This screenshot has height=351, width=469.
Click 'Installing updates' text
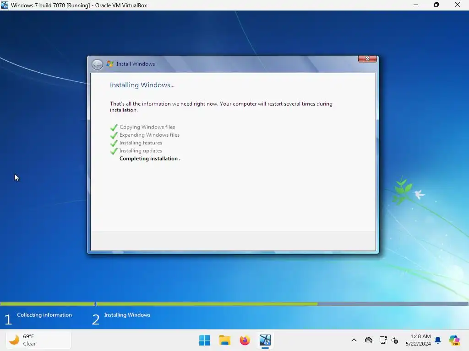pos(141,151)
